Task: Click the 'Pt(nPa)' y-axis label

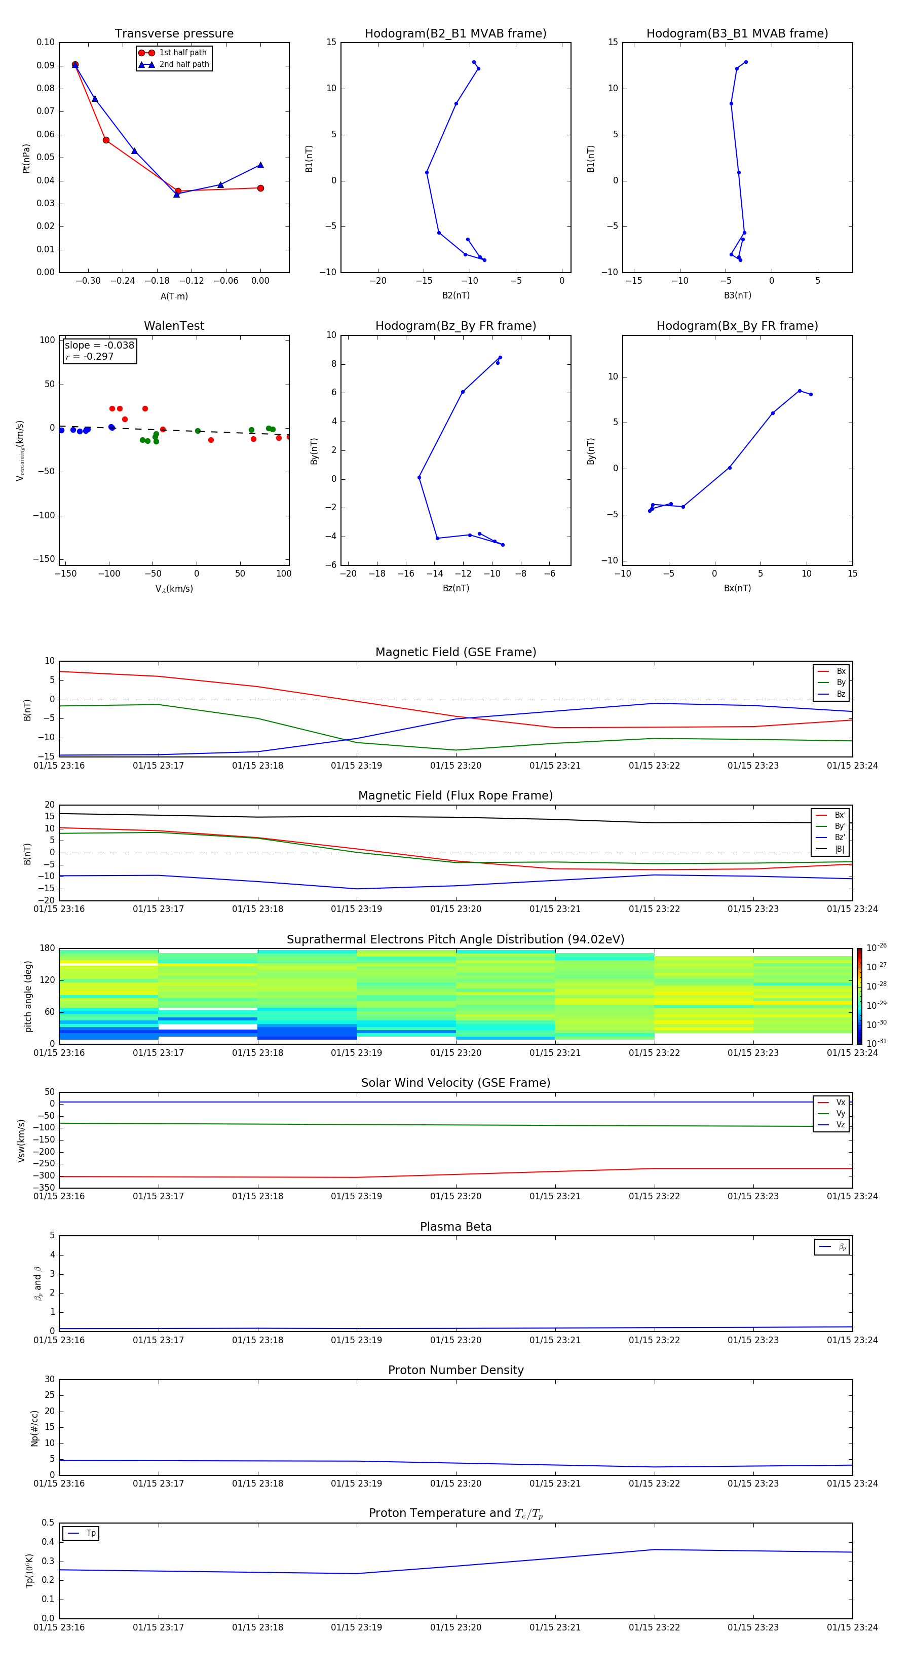Action: coord(27,158)
